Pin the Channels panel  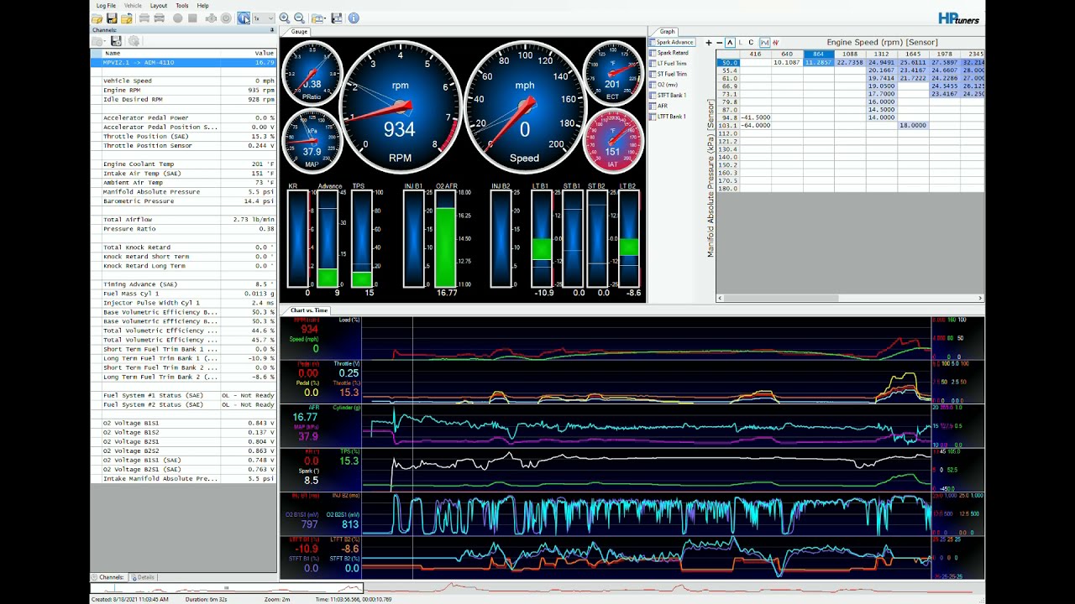click(272, 30)
